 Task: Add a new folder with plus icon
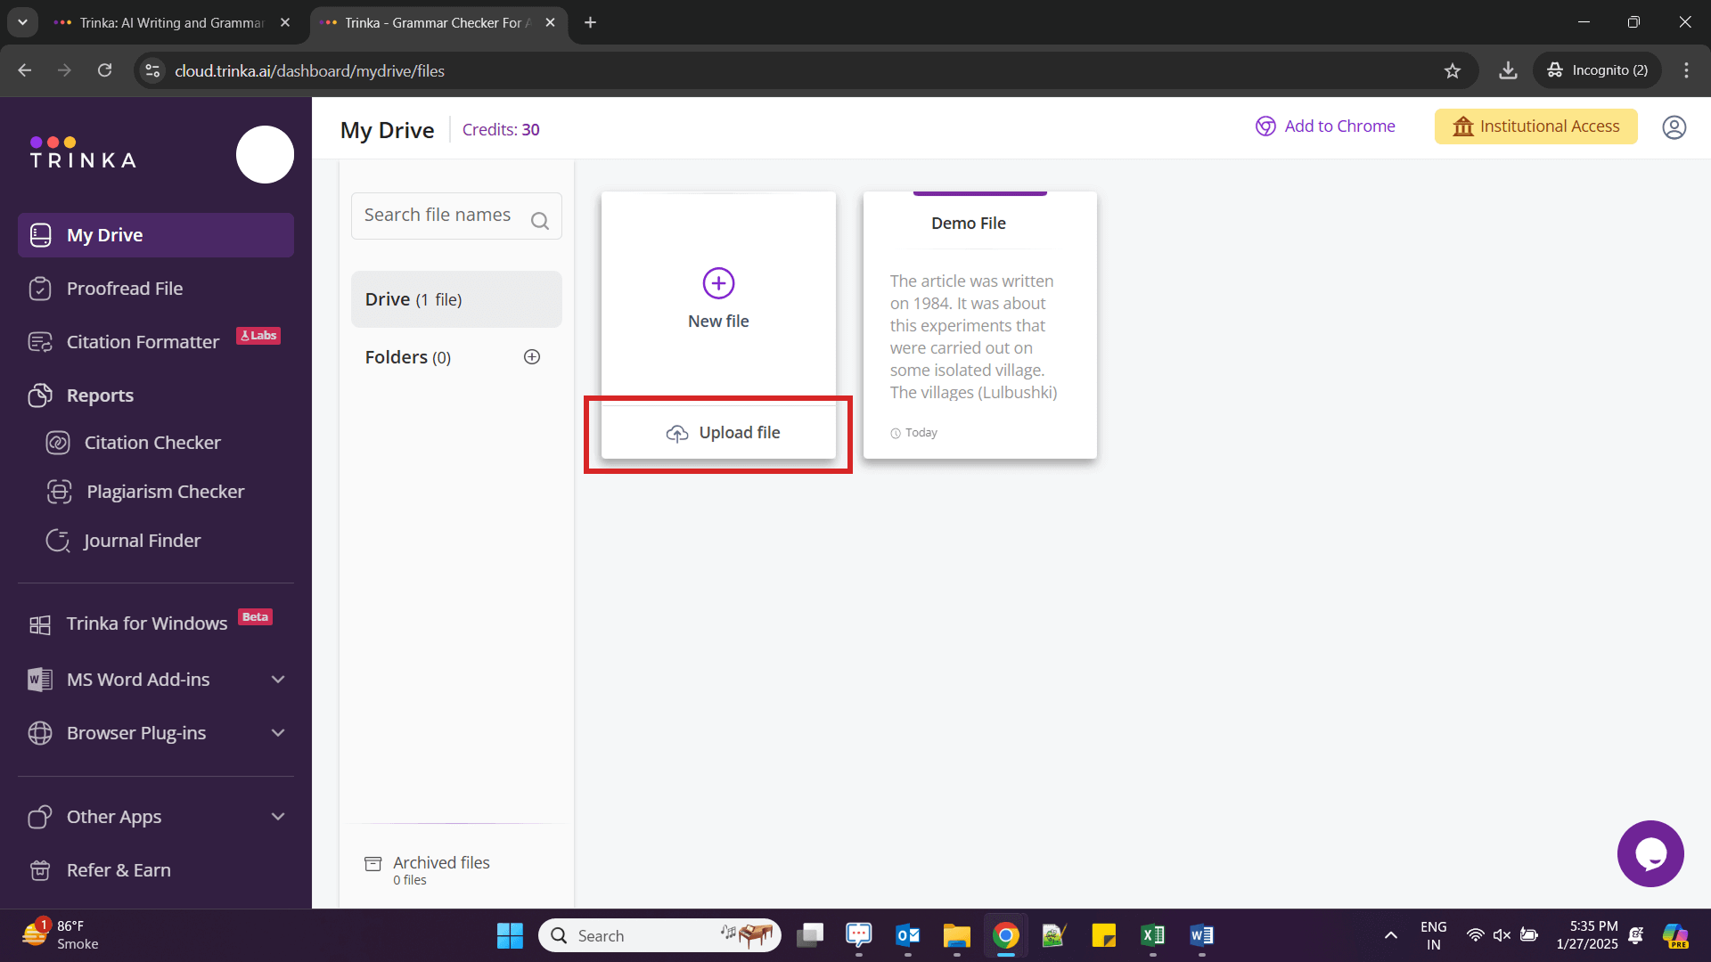tap(532, 357)
